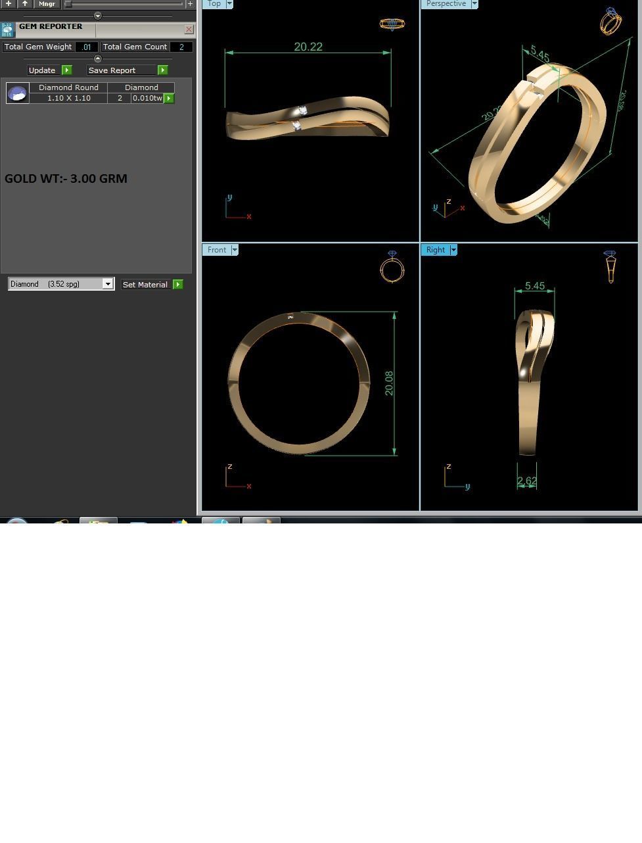The height and width of the screenshot is (843, 642).
Task: Open the Front viewport dropdown arrow
Action: (x=235, y=250)
